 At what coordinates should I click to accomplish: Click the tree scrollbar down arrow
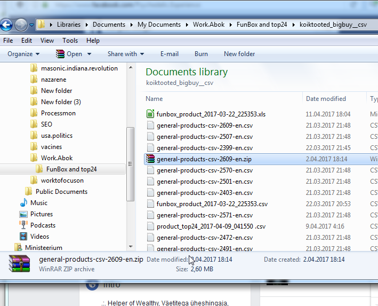pos(131,247)
